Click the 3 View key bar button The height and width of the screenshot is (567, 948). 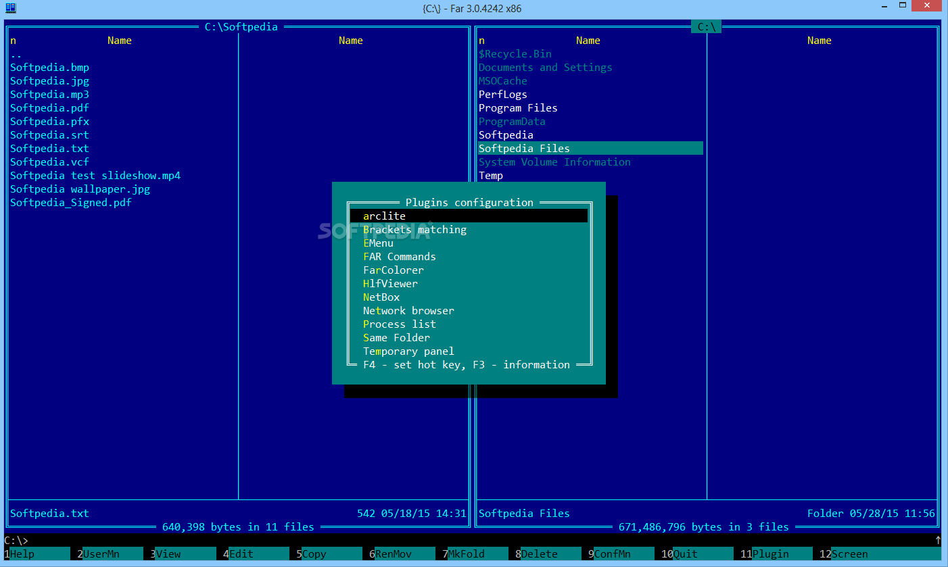click(183, 553)
